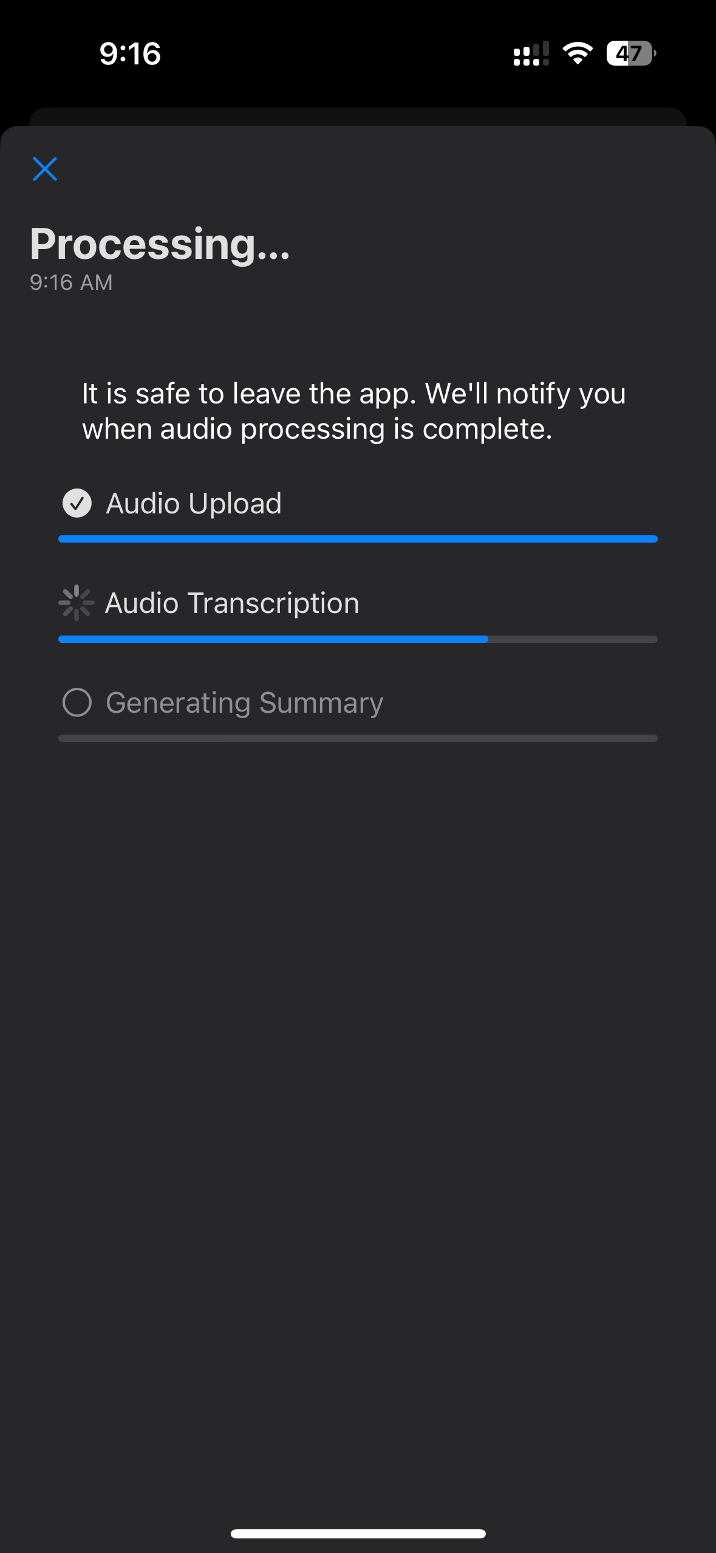Tap the Audio Upload completed checkmark icon

pos(77,503)
